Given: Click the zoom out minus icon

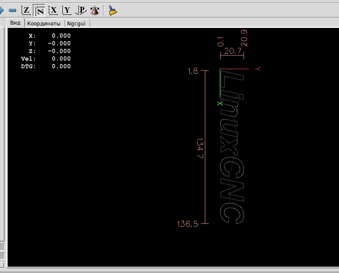Looking at the screenshot, I should tap(13, 10).
